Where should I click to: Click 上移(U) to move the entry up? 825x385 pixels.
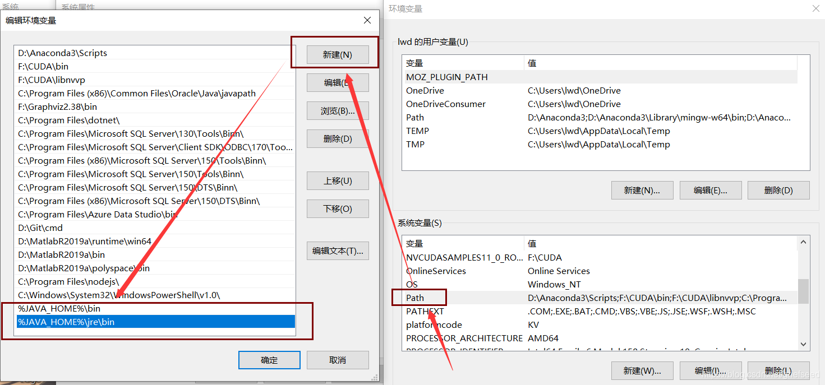[337, 180]
